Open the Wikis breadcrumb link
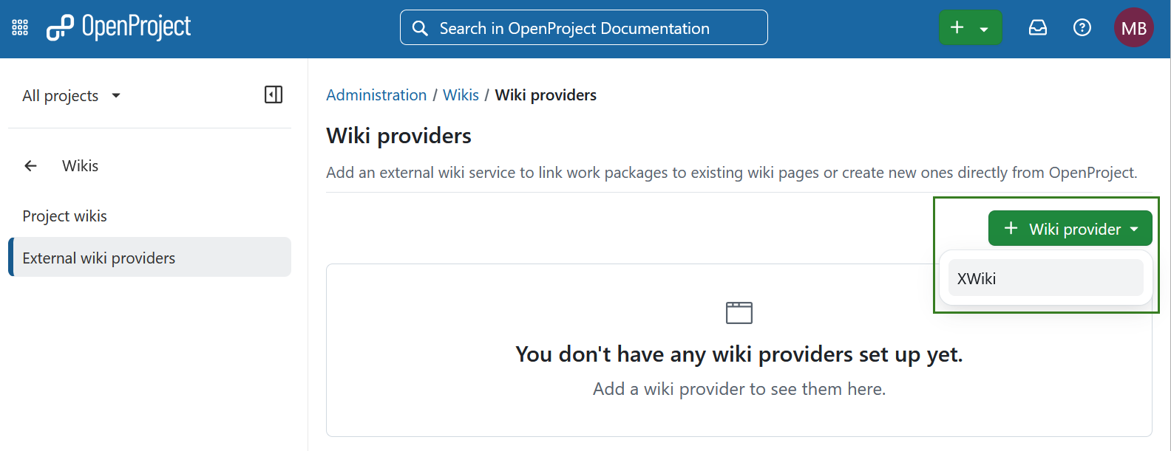The image size is (1171, 451). pyautogui.click(x=461, y=95)
